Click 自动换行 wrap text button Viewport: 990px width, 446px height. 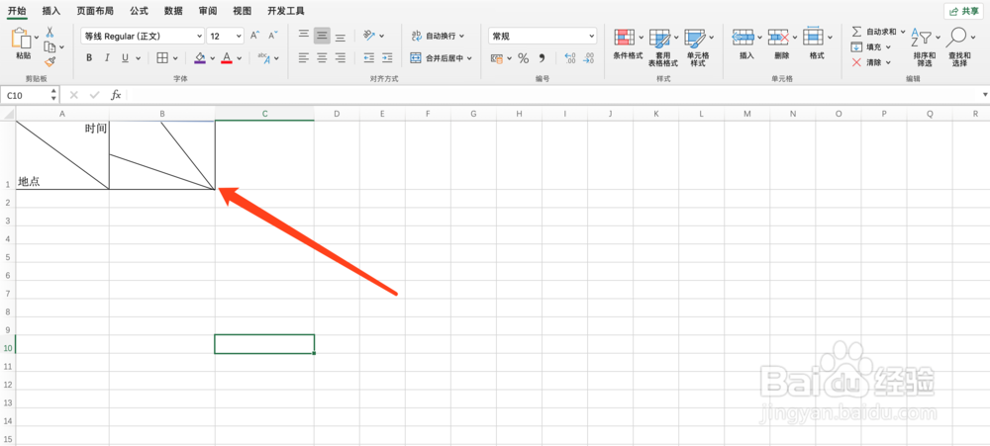click(438, 36)
